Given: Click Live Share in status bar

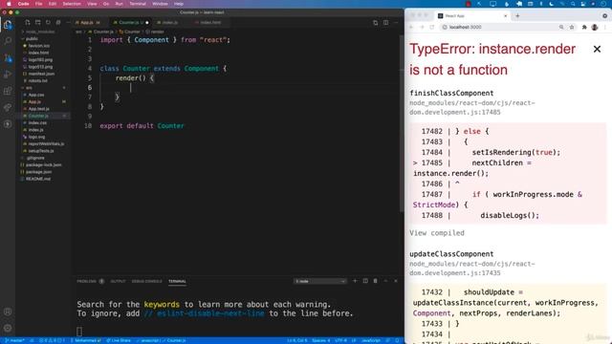Looking at the screenshot, I should coord(119,340).
